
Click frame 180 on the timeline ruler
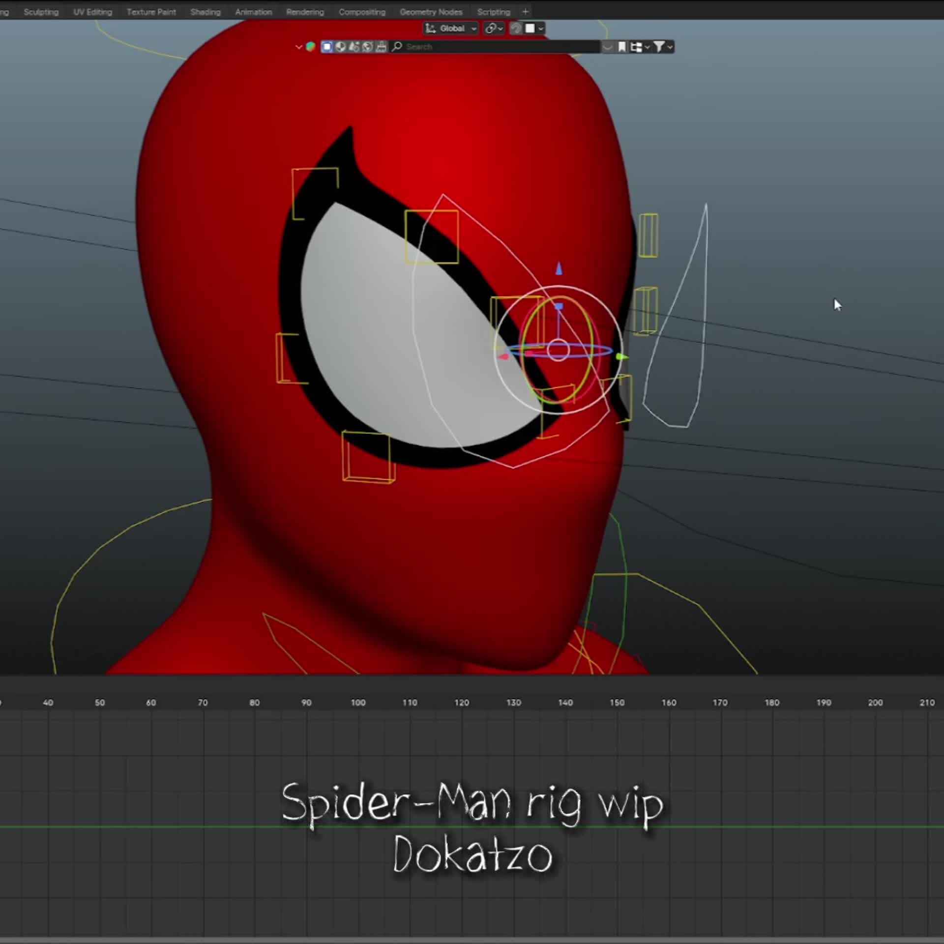point(772,703)
